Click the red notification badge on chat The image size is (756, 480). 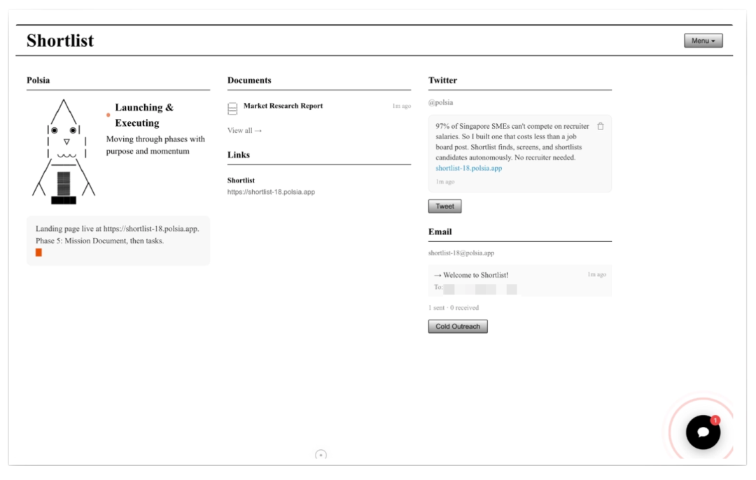point(715,421)
